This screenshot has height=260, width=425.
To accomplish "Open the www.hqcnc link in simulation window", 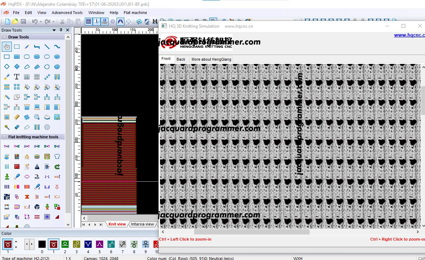I will [x=409, y=35].
